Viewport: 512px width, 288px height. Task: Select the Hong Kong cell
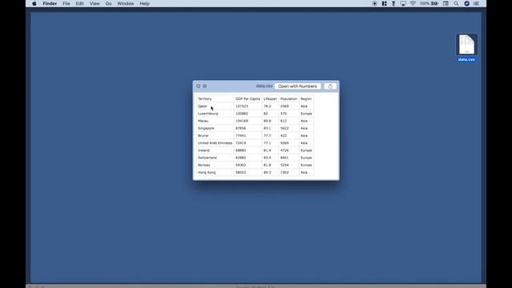tap(215, 173)
